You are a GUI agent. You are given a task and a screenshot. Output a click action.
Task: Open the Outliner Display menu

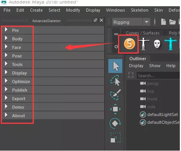pos(136,66)
